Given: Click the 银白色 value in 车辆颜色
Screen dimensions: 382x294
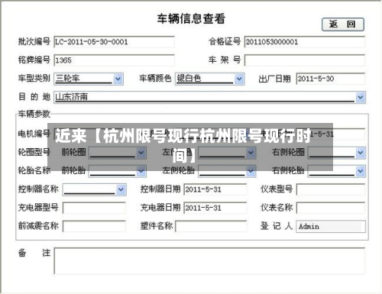Looking at the screenshot, I should click(189, 78).
